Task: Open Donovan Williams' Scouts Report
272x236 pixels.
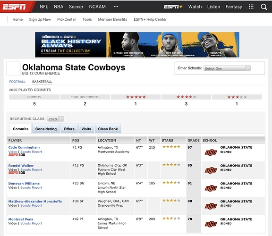Action: pos(31,188)
